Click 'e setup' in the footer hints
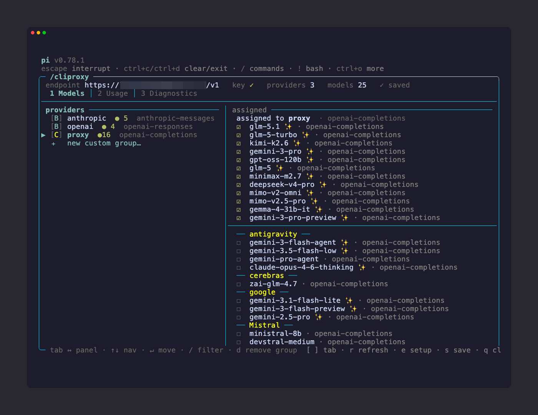 (417, 350)
